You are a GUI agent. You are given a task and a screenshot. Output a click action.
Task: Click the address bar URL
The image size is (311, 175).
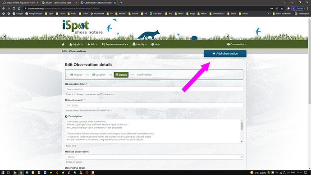pyautogui.click(x=64, y=9)
